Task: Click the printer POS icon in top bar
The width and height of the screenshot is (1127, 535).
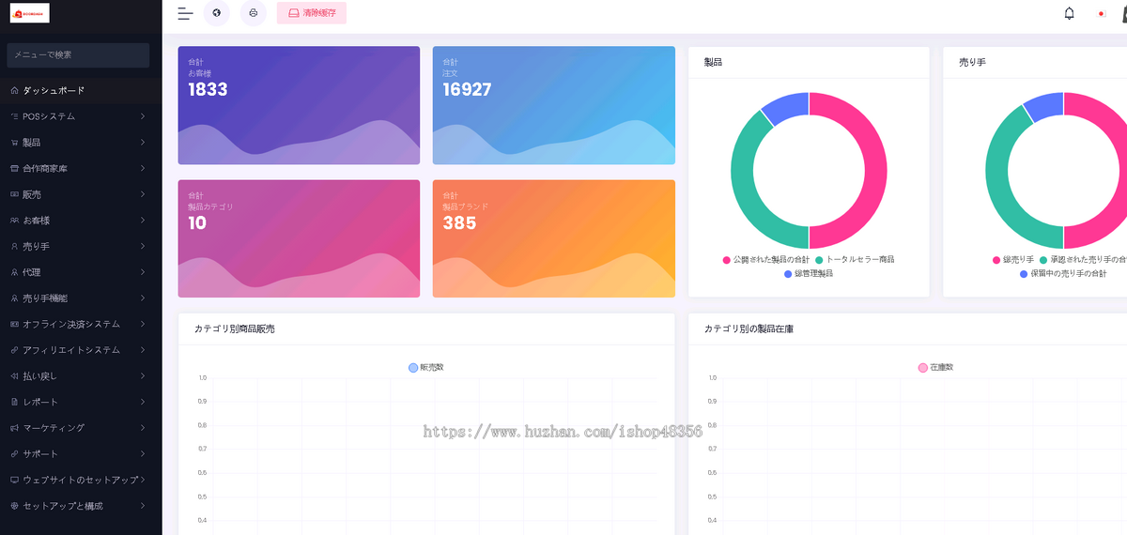Action: click(x=253, y=13)
